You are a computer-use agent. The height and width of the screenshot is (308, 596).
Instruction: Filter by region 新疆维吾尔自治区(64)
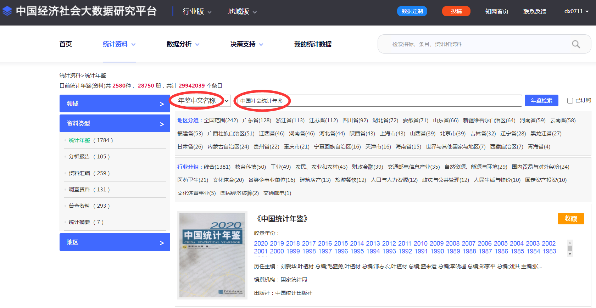[489, 121]
